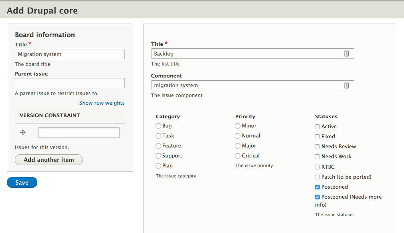
Task: Click the drag handle in version constraint row
Action: coord(23,132)
